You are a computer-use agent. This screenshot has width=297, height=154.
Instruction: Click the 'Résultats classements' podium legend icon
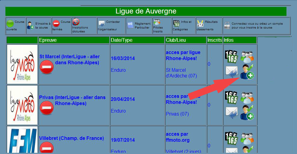click(x=200, y=23)
